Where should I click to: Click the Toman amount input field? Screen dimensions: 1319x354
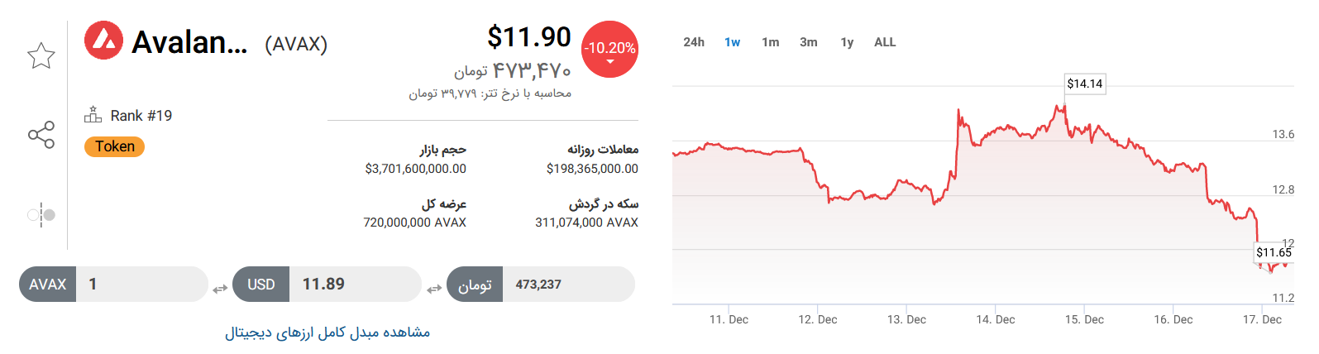pos(567,285)
